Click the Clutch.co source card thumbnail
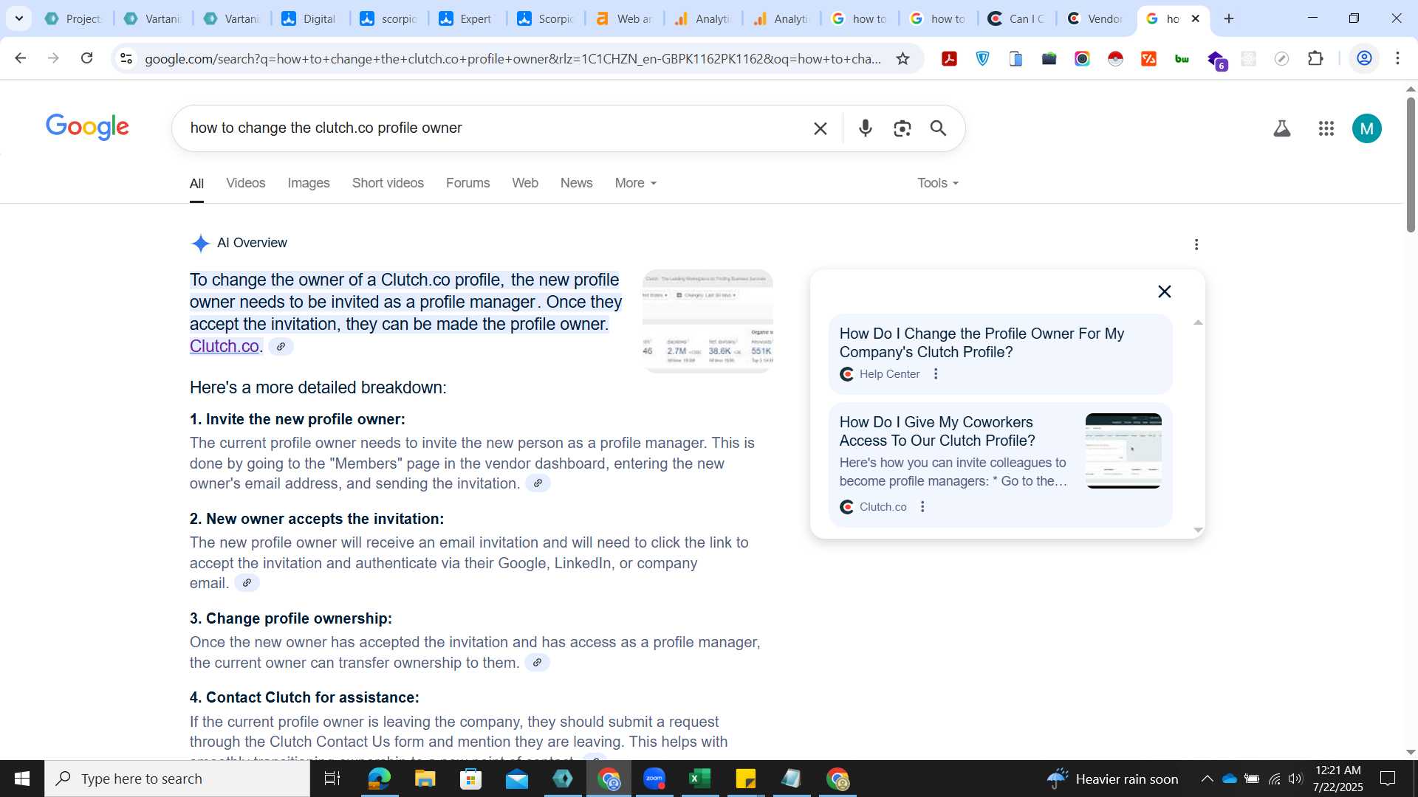Screen dimensions: 1418x797 coord(1123,451)
